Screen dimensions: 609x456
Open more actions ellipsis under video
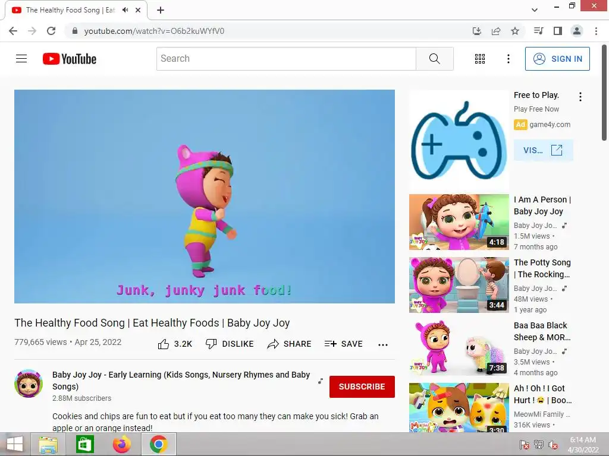pos(383,345)
